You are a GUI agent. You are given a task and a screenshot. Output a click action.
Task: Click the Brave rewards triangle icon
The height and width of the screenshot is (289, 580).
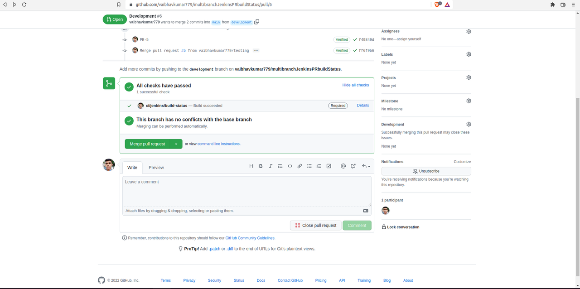pyautogui.click(x=447, y=5)
